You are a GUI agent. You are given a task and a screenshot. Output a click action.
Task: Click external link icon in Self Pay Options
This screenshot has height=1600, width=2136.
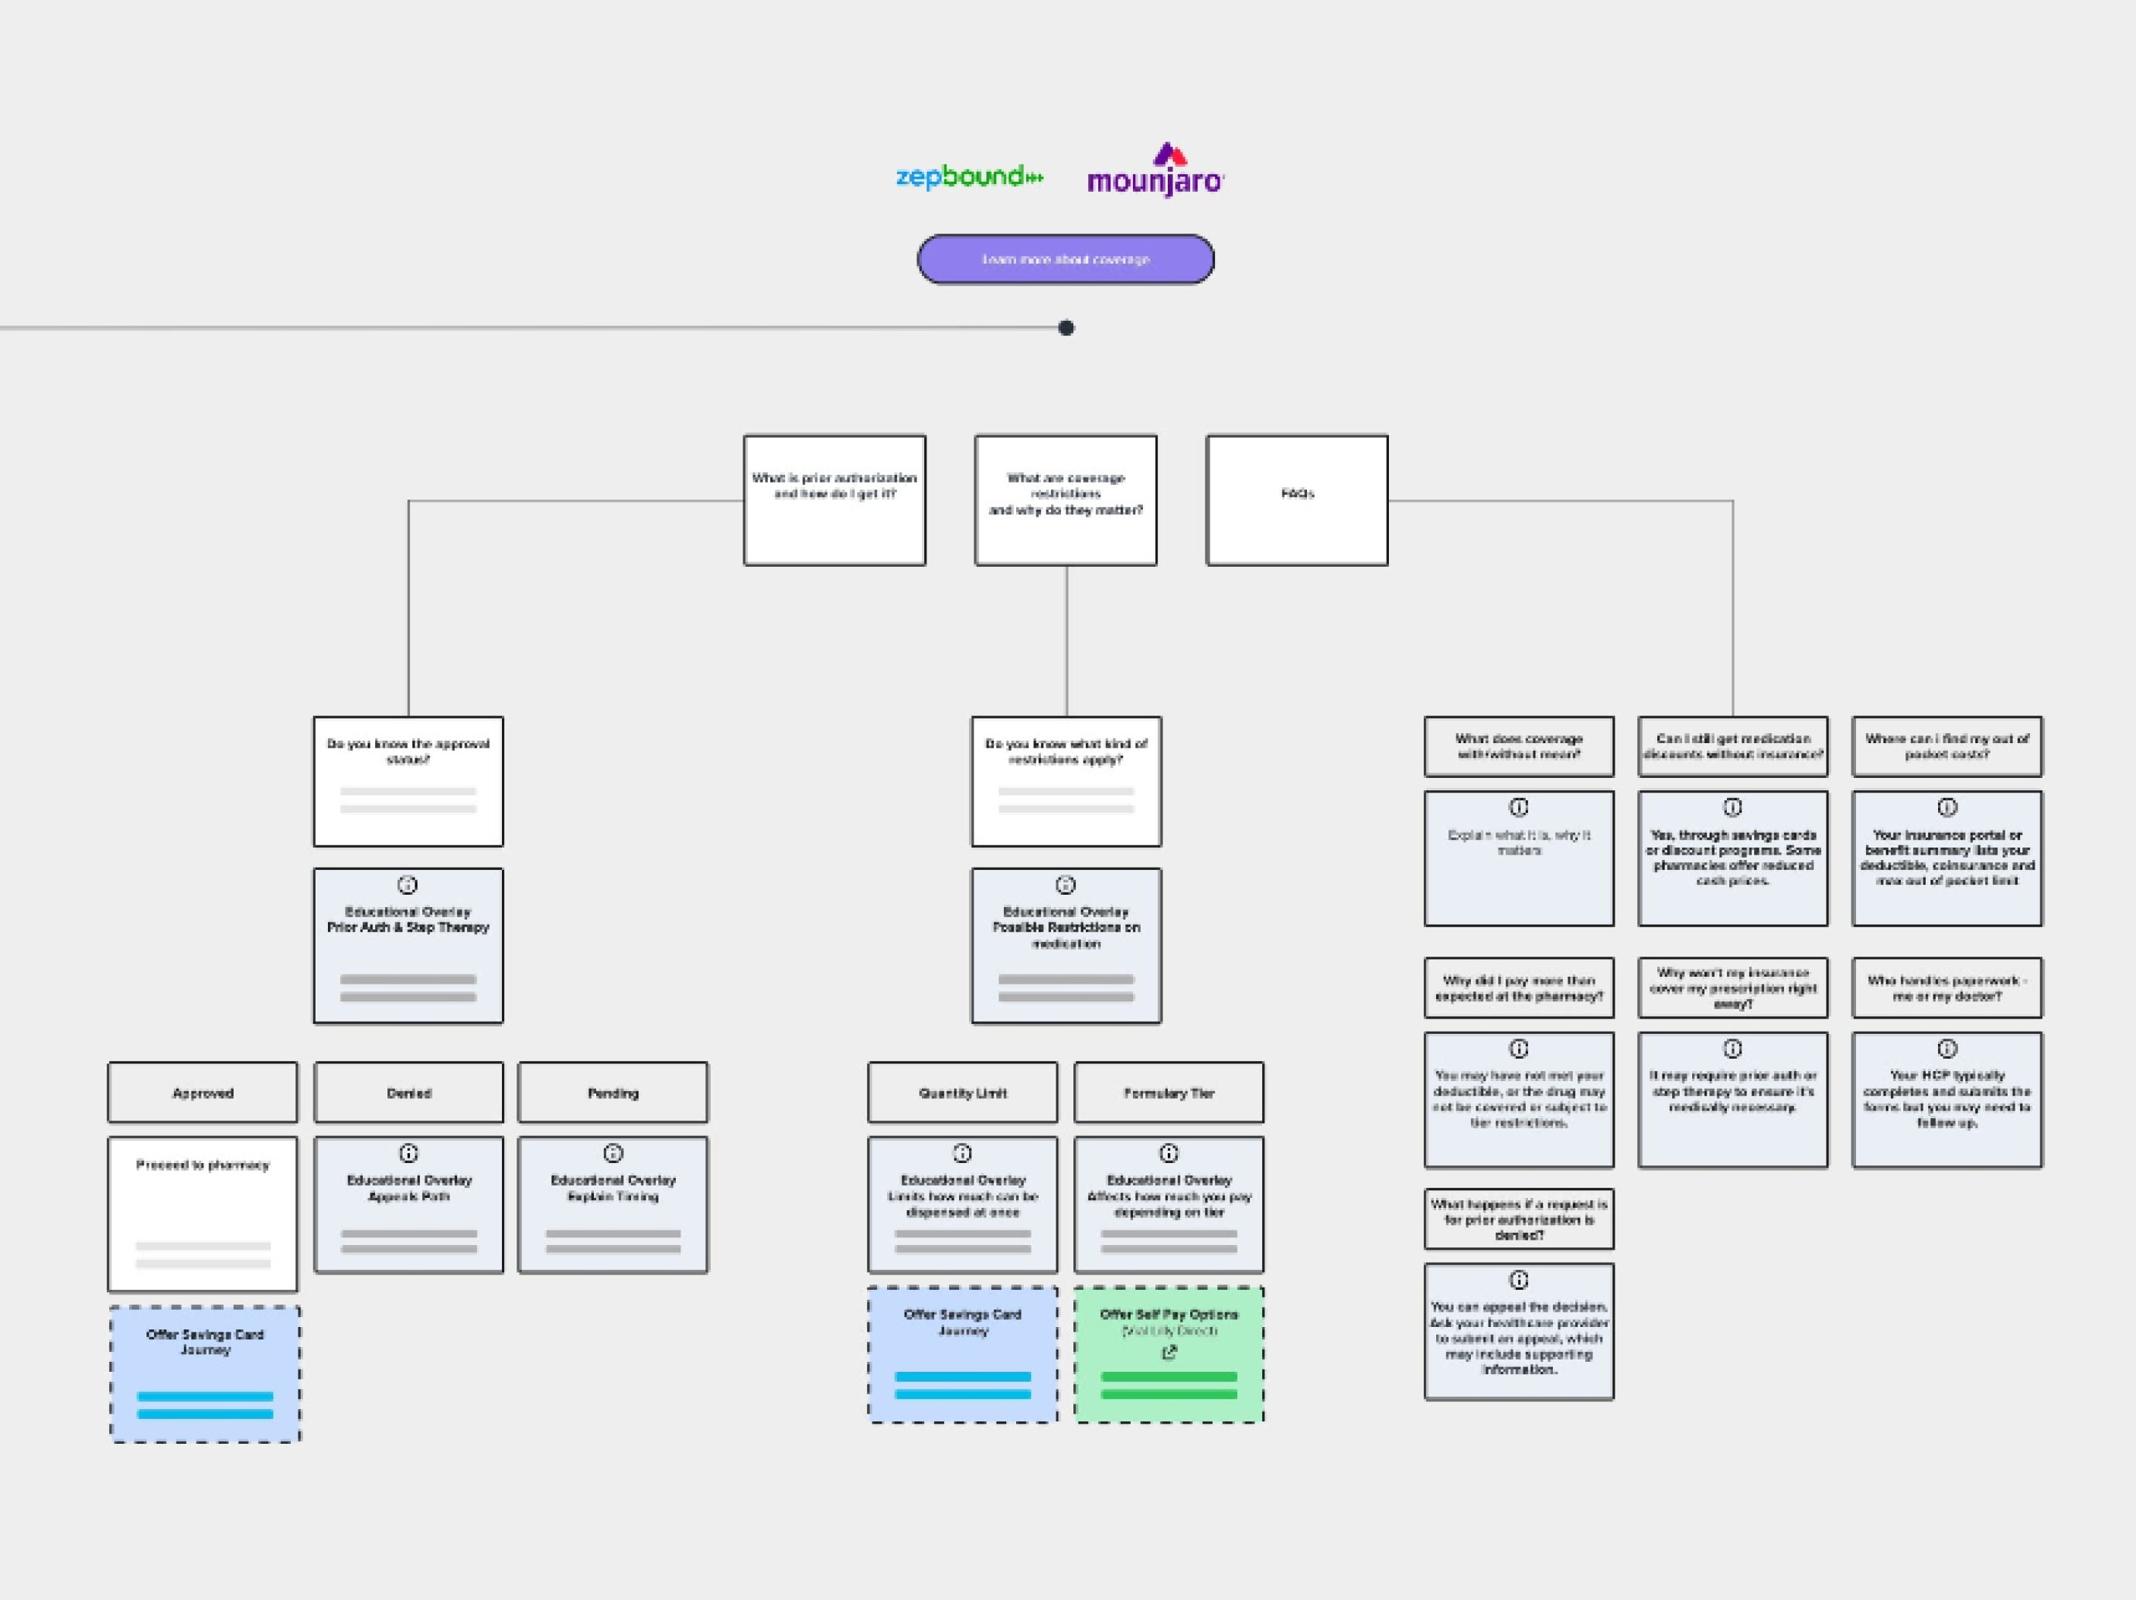tap(1169, 1353)
